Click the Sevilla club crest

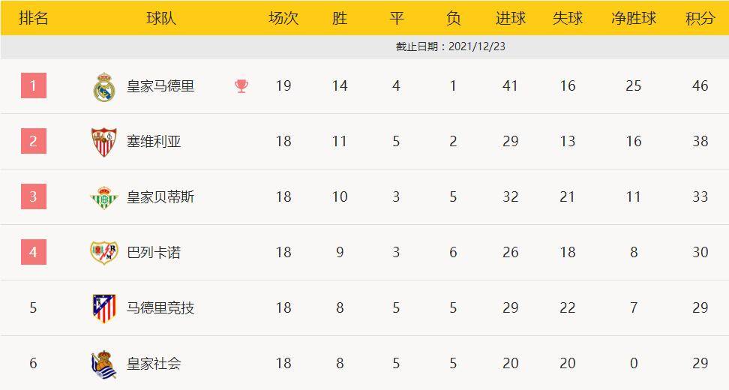[x=104, y=142]
